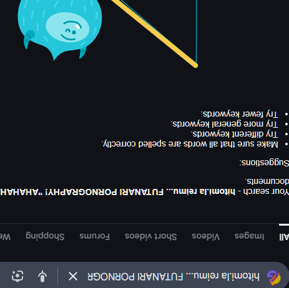Screen dimensions: 289x288
Task: Go to the Short videos tab
Action: pyautogui.click(x=151, y=236)
